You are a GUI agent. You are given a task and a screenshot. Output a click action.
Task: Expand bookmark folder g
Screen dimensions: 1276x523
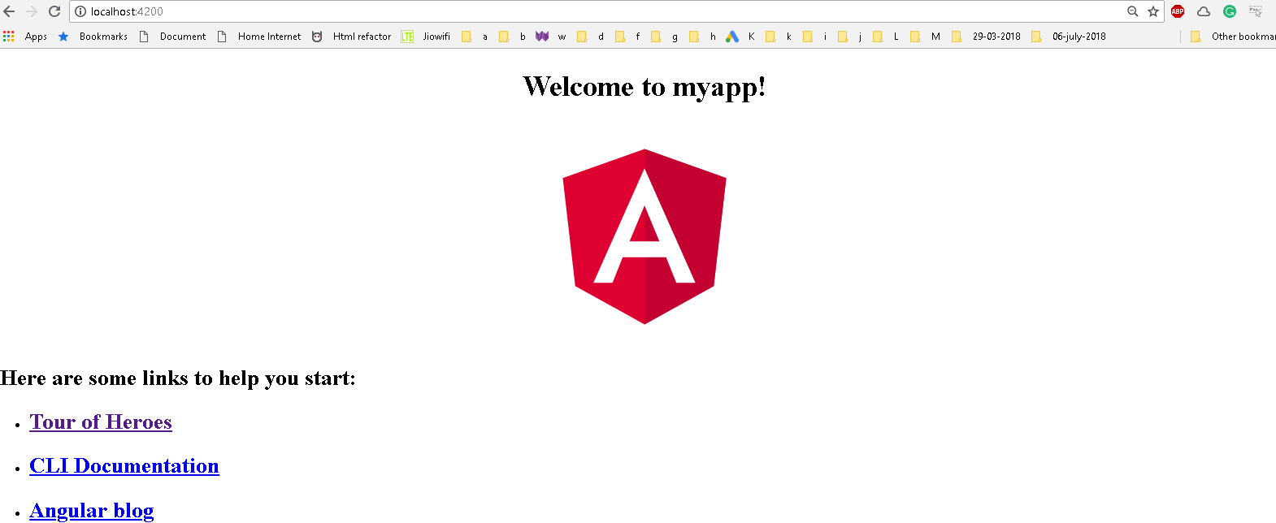tap(664, 37)
